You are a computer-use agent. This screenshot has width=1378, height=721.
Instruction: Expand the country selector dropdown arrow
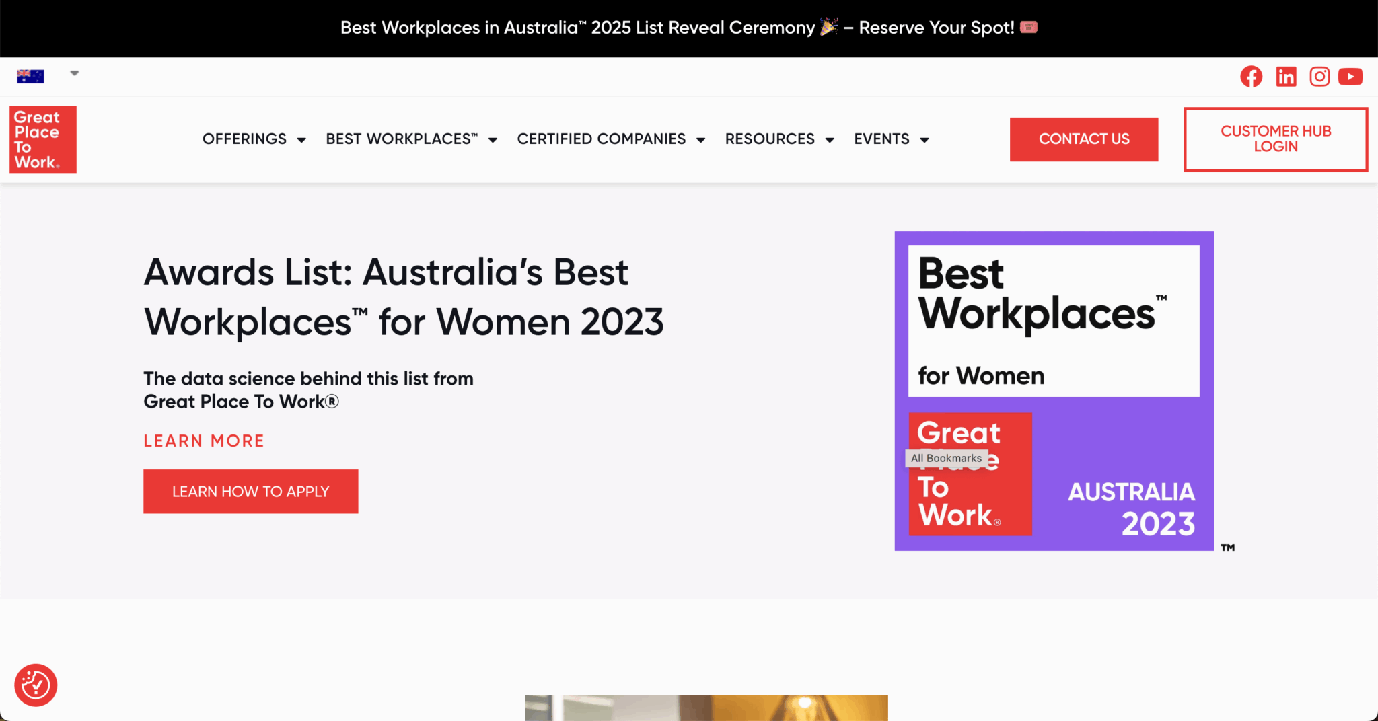75,73
